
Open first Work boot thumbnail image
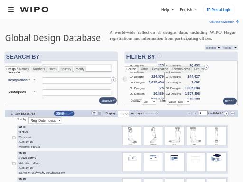132,136
